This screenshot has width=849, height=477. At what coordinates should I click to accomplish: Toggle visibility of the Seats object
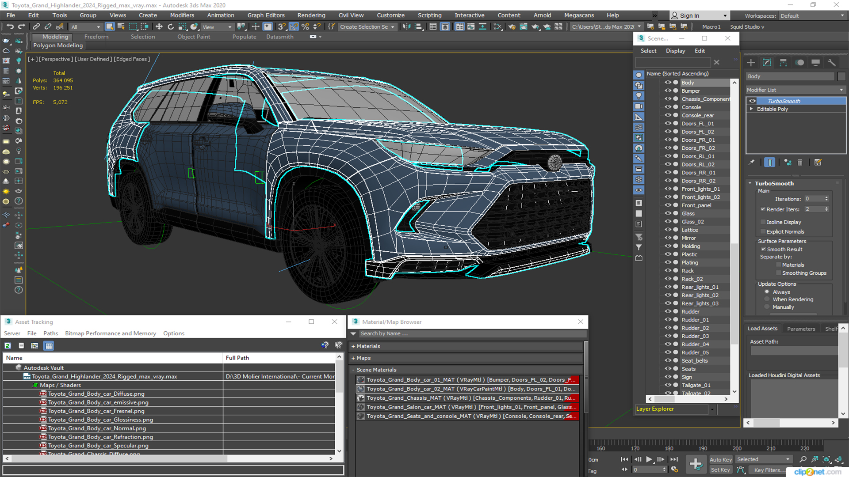pos(668,369)
